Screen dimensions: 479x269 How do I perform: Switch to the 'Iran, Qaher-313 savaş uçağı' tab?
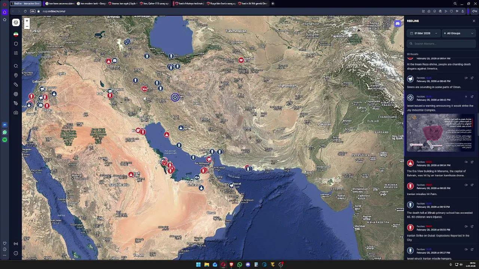pos(155,3)
